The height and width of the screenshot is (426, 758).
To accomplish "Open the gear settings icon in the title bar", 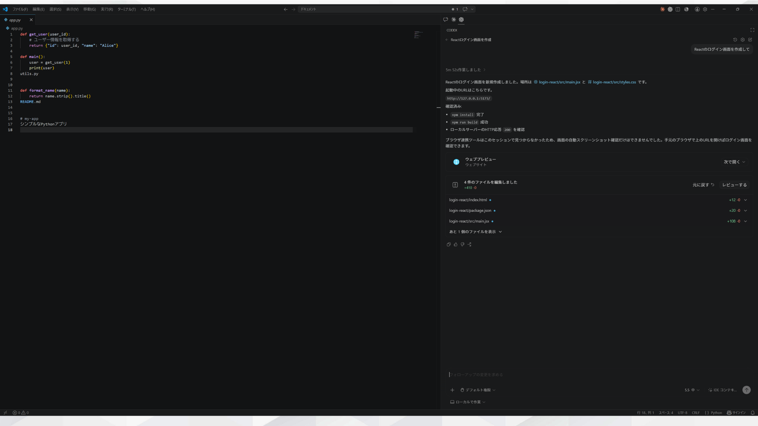I will [x=705, y=9].
